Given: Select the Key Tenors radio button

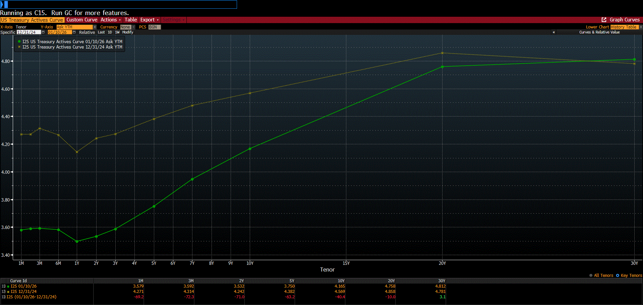Looking at the screenshot, I should (618, 275).
